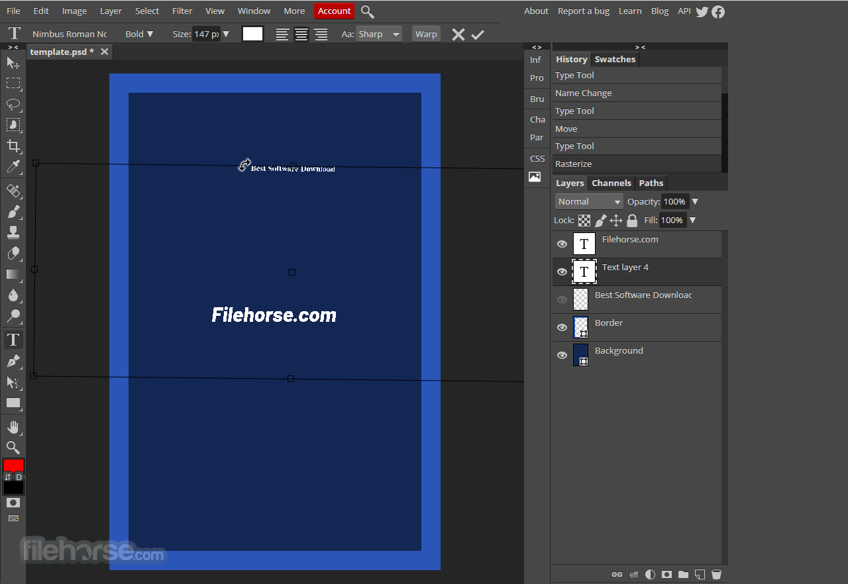
Task: Click the Warp button
Action: (426, 34)
